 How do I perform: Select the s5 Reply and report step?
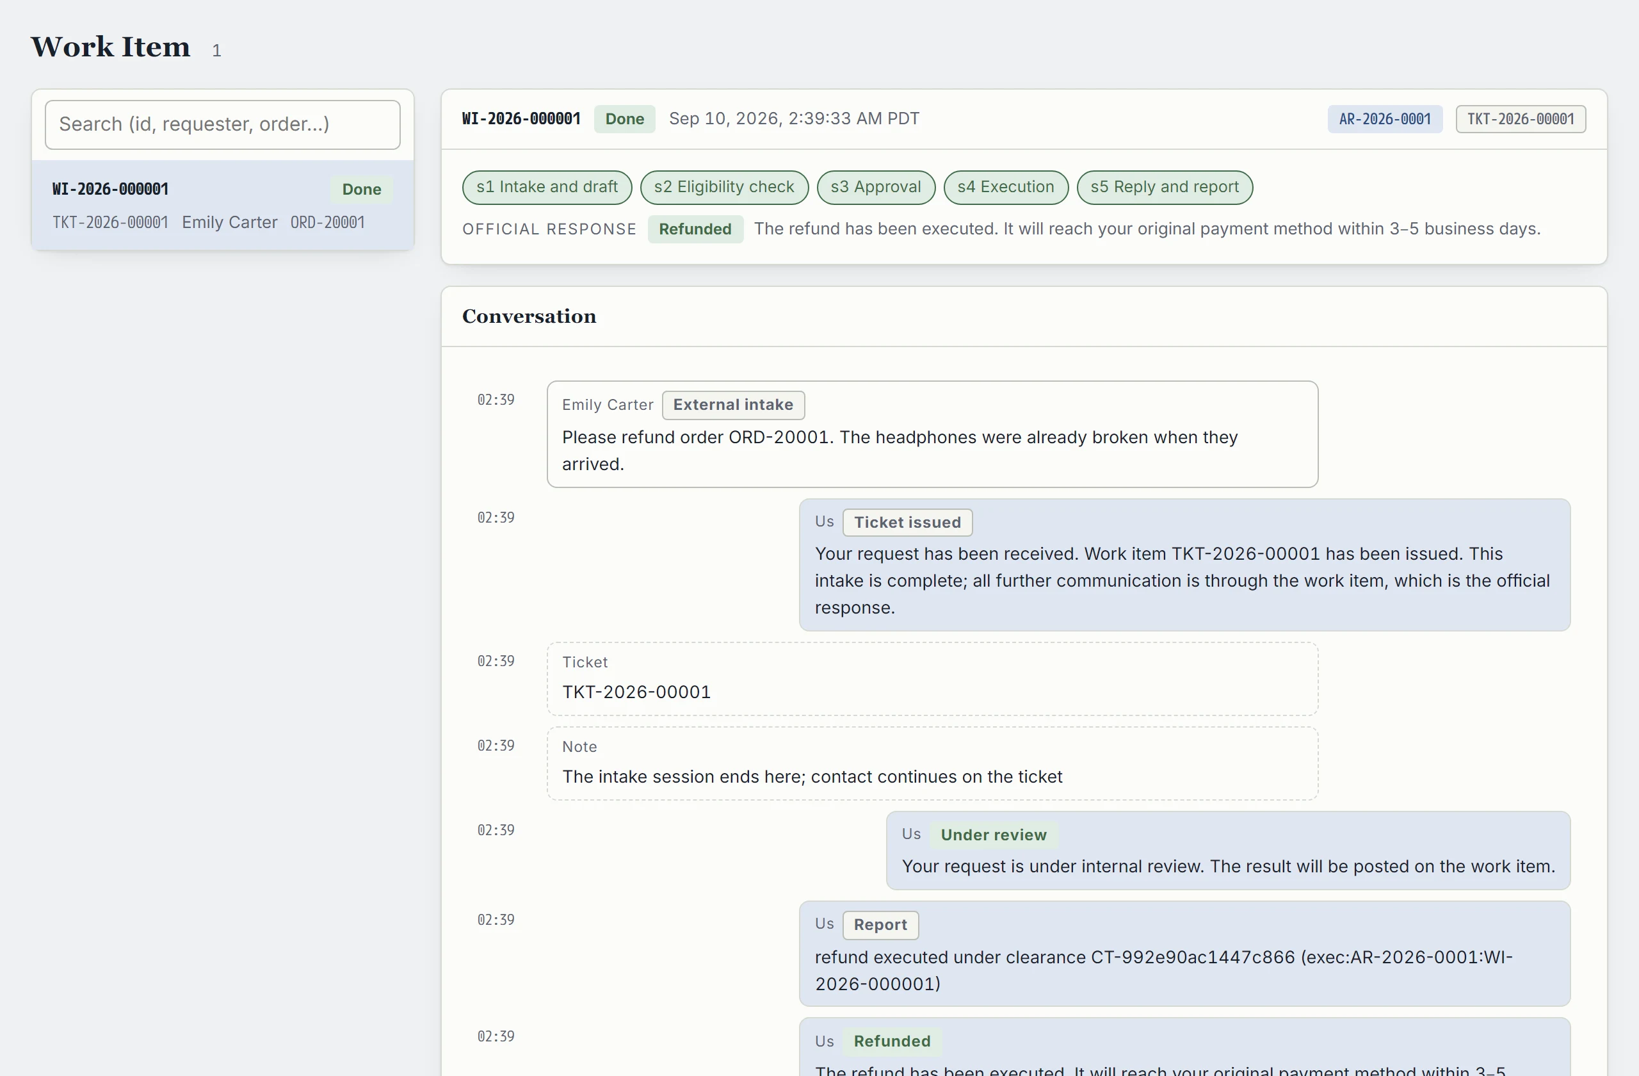pyautogui.click(x=1164, y=188)
